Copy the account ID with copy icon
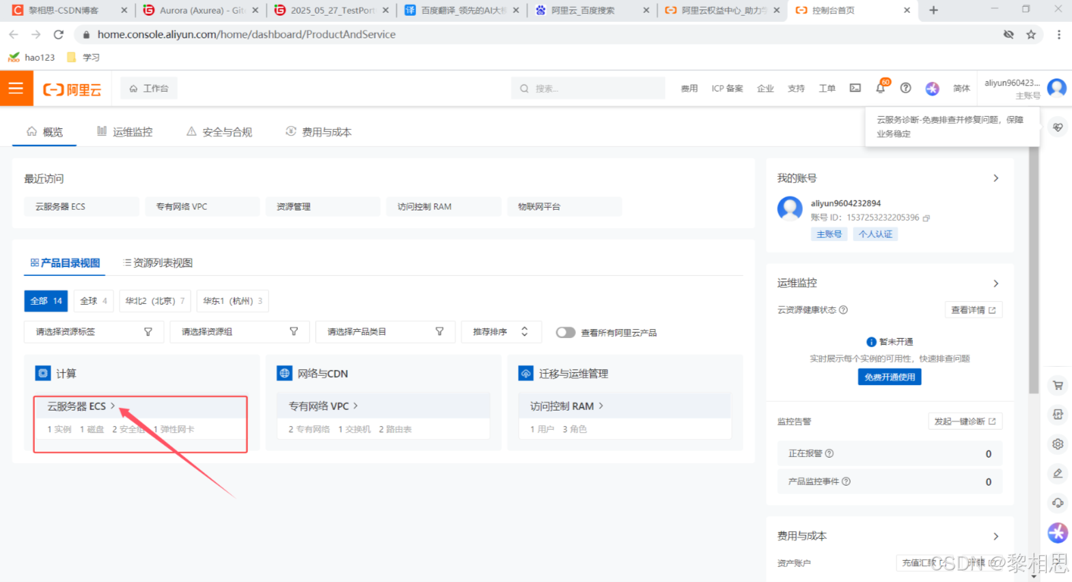This screenshot has width=1072, height=582. click(x=926, y=218)
